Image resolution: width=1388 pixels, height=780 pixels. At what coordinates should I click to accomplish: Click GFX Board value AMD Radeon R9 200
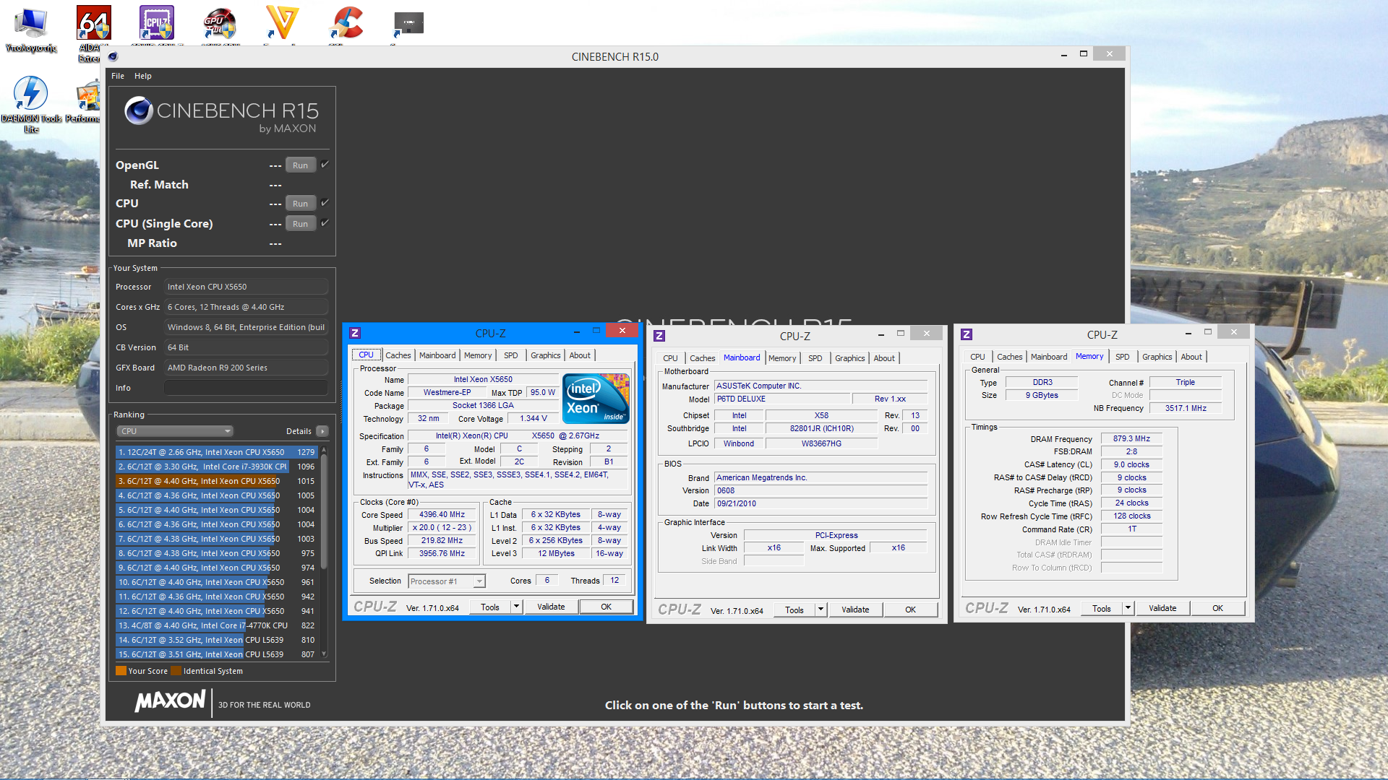tap(246, 368)
